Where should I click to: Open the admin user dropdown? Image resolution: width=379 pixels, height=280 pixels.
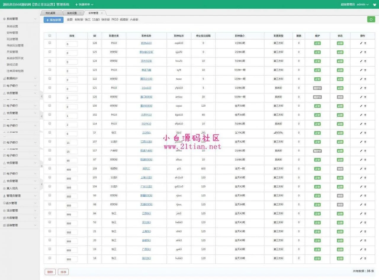pos(362,4)
